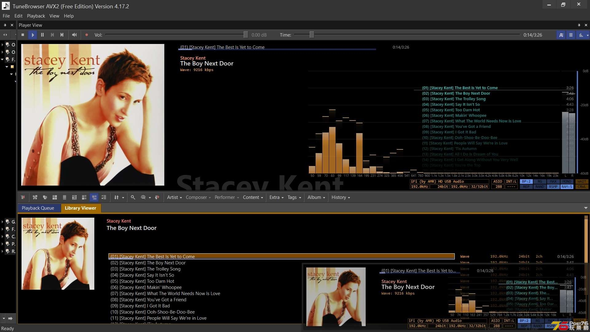The image size is (590, 332).
Task: Toggle the RAM:S button
Action: 567,187
